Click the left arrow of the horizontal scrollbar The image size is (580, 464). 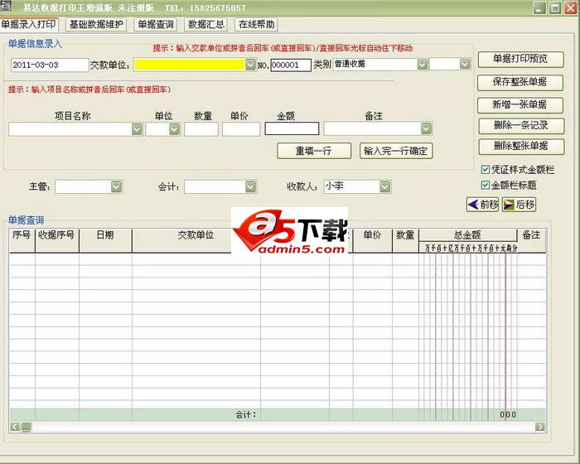click(x=15, y=427)
